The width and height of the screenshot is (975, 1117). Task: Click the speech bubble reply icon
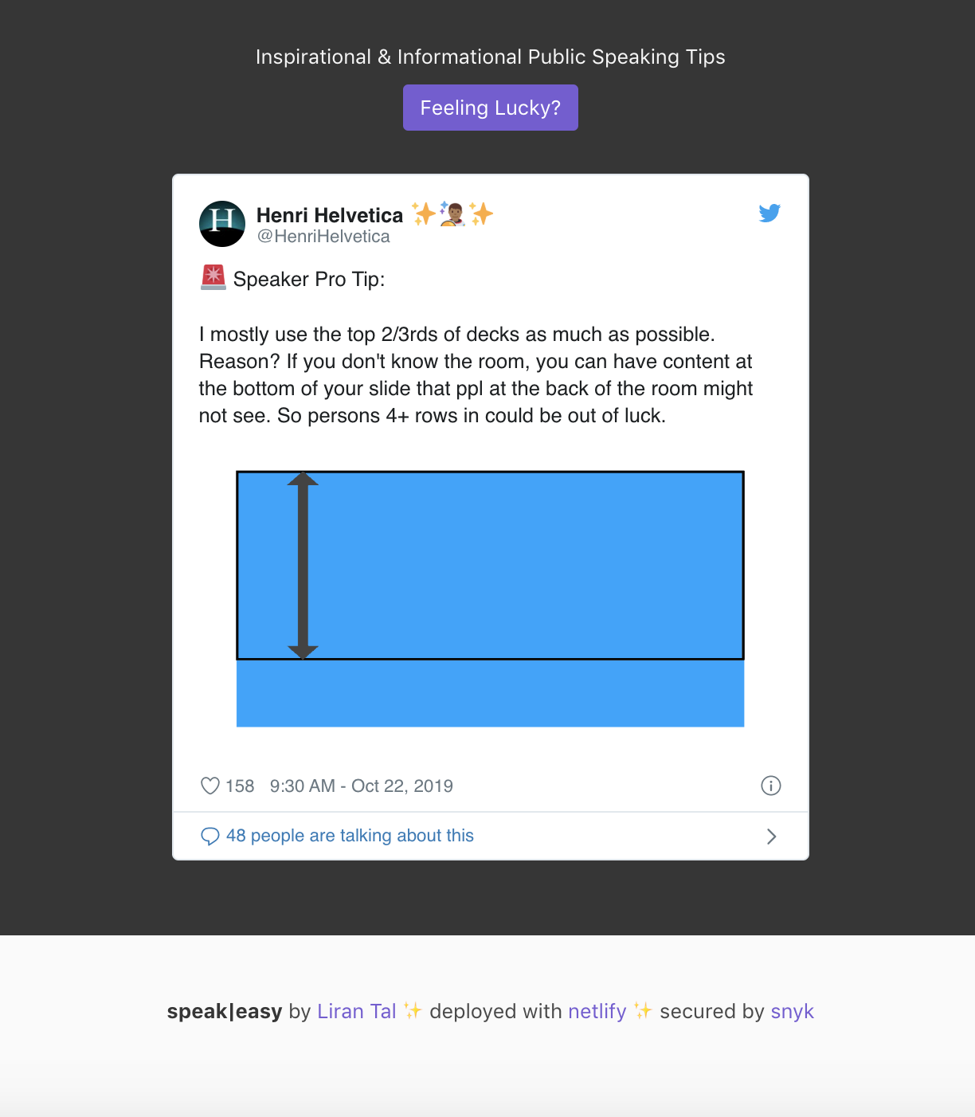click(x=209, y=836)
